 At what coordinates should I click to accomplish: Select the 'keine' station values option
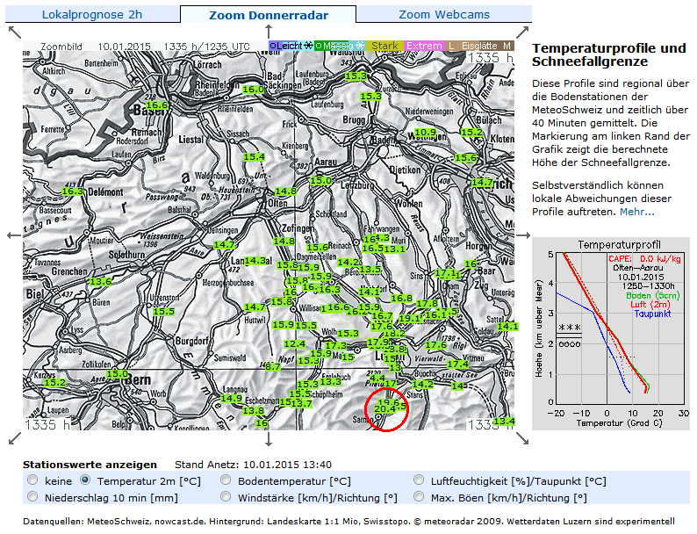click(x=33, y=480)
